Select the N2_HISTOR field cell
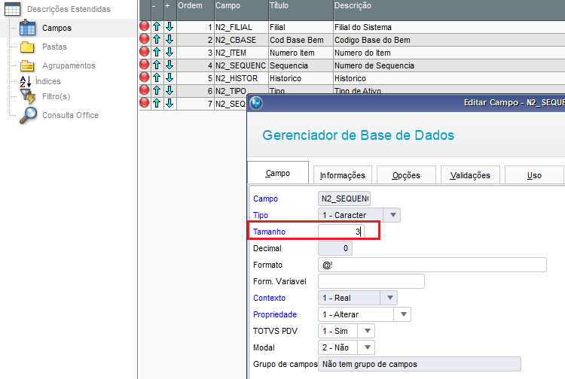 coord(241,78)
